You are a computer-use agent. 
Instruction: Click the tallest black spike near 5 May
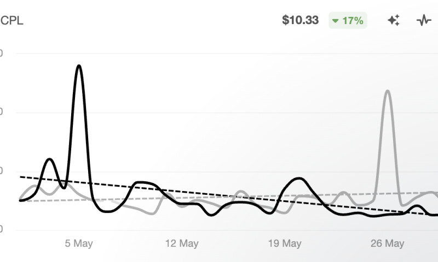(79, 66)
